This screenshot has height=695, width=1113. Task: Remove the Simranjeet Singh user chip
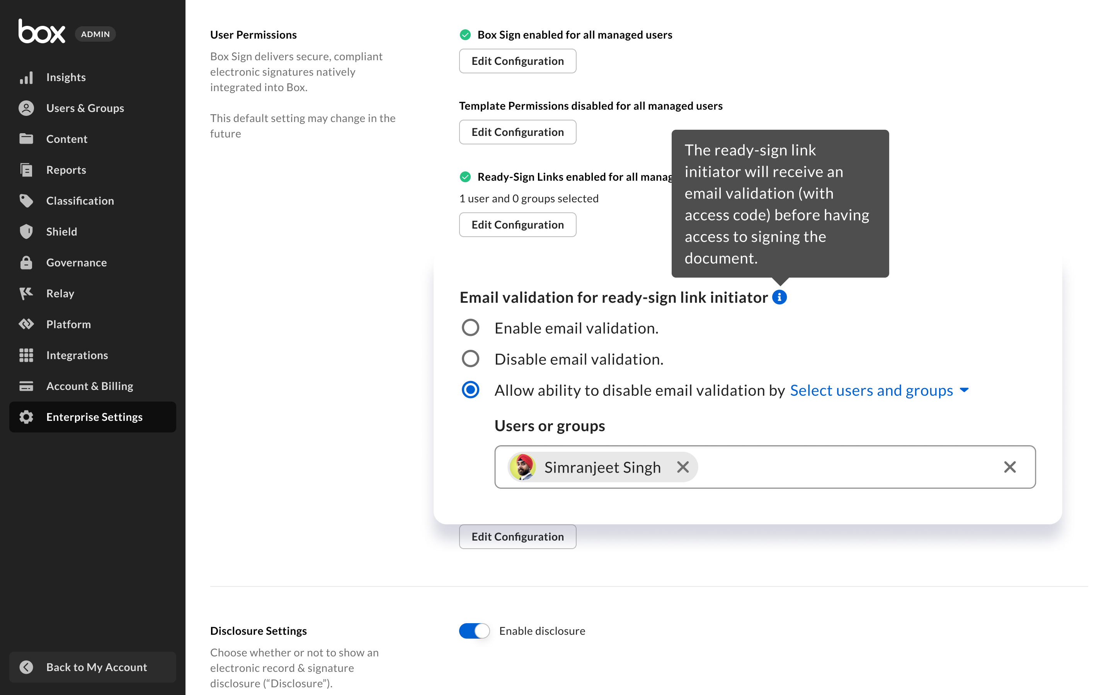pyautogui.click(x=682, y=467)
